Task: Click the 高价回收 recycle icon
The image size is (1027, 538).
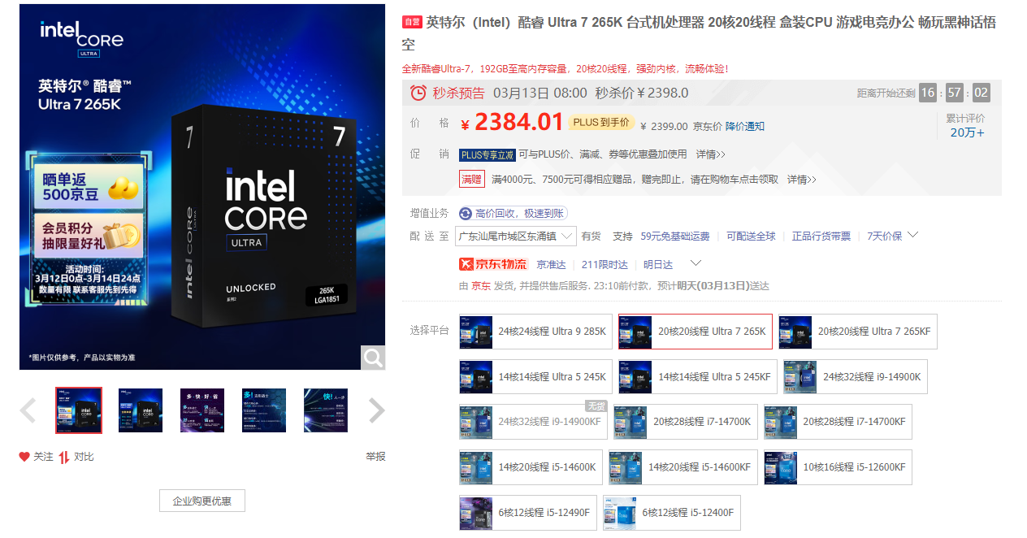Action: [x=466, y=213]
